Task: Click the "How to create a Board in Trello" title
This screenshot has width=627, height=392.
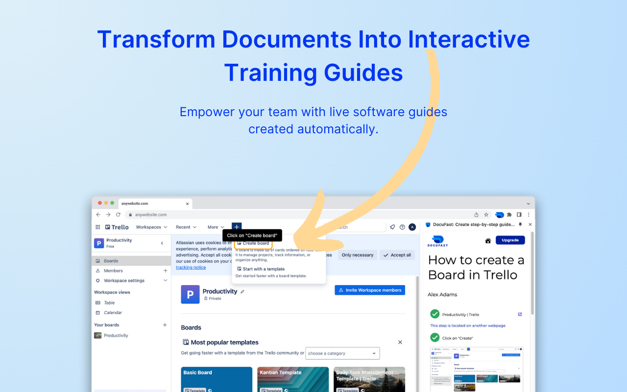Action: pyautogui.click(x=476, y=268)
